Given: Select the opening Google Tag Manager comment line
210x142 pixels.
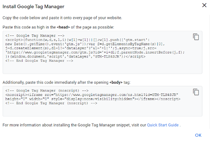Looking at the screenshot, I should [x=35, y=35].
